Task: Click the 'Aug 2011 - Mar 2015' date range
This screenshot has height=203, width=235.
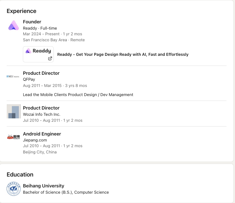Action: click(x=42, y=86)
